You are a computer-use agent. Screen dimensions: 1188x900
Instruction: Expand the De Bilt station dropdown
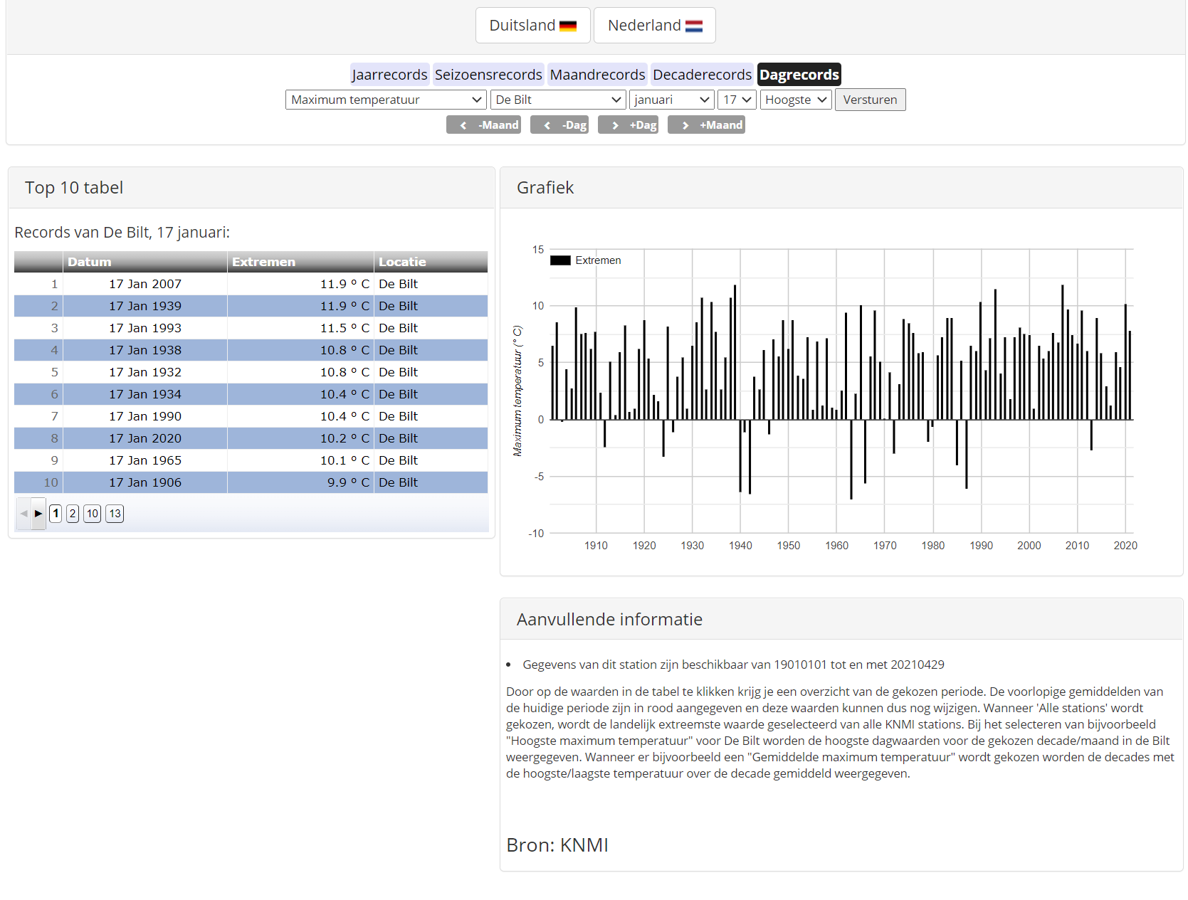557,100
